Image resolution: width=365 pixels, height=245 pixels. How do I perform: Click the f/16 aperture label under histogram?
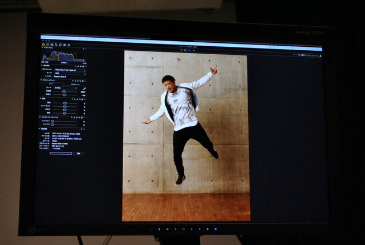coord(84,63)
